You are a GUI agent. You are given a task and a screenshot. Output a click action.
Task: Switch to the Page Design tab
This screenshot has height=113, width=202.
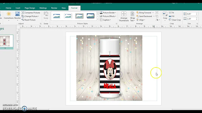30,8
